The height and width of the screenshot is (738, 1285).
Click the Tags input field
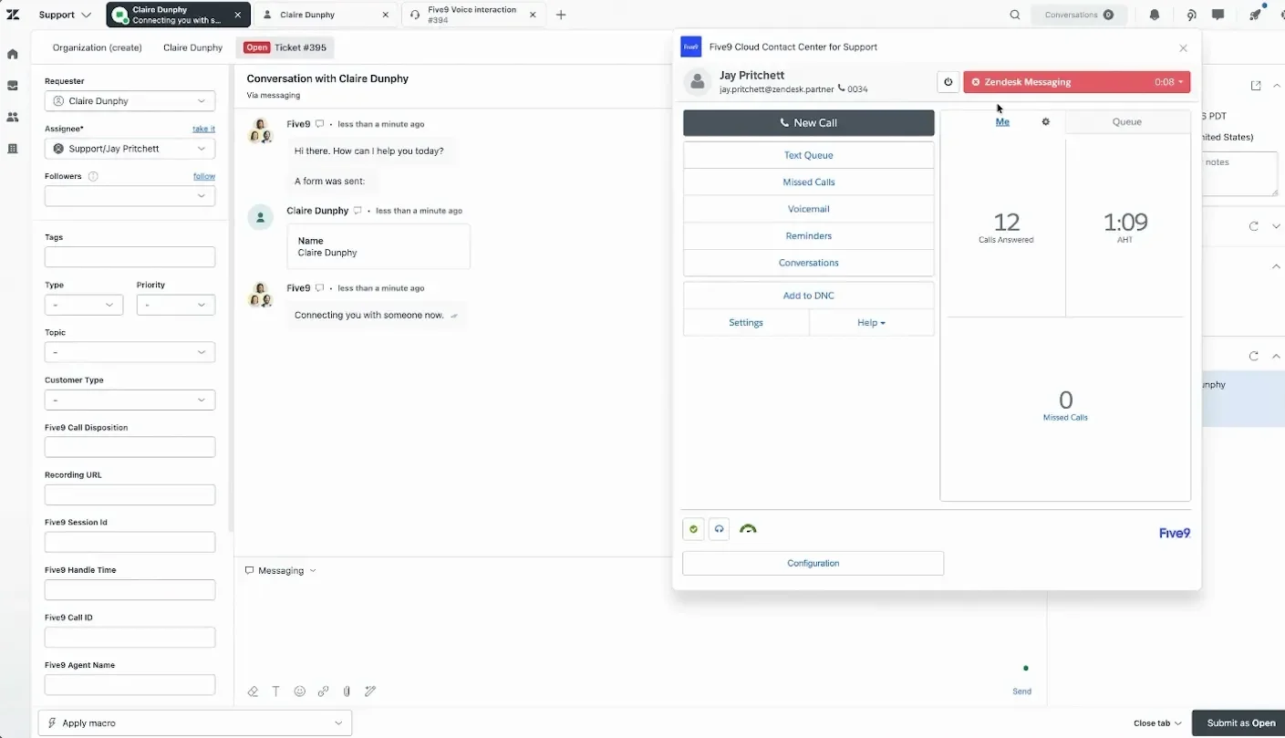point(130,257)
